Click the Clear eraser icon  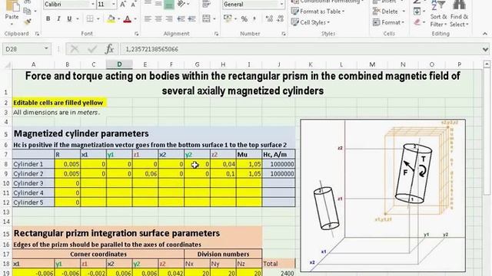(417, 22)
